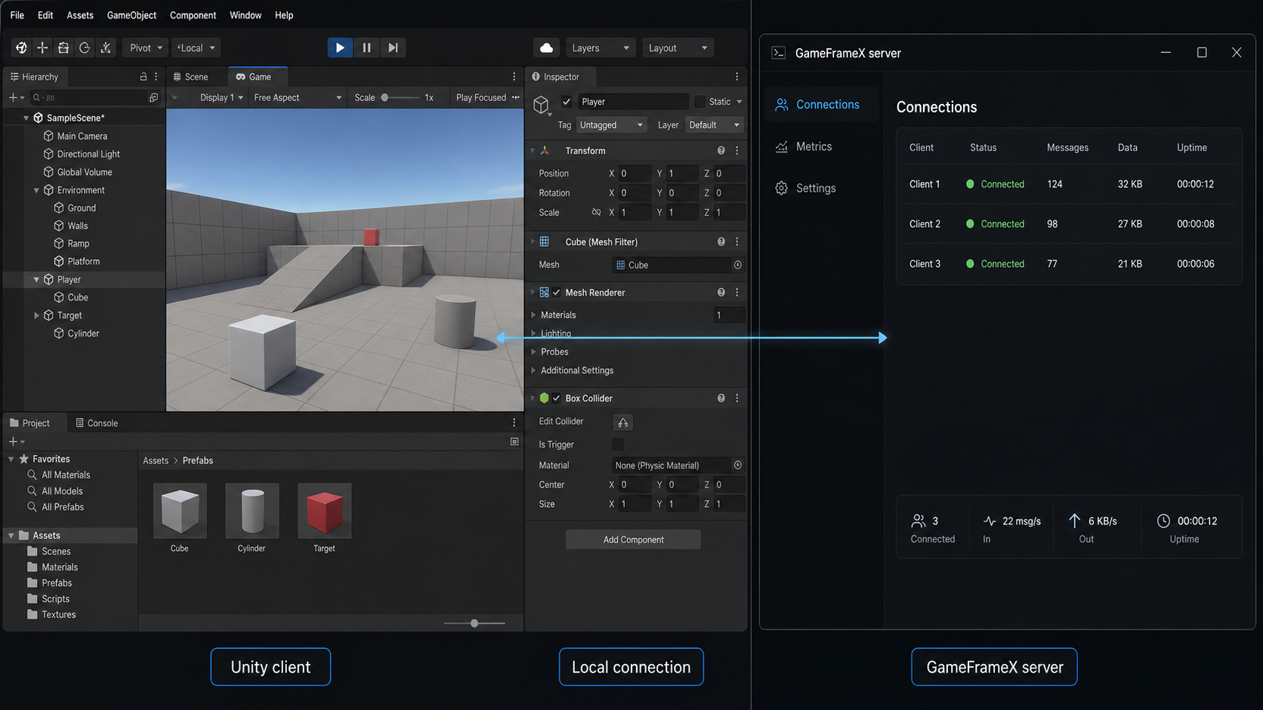Select the Scripts folder in Project
The image size is (1263, 710).
click(x=55, y=599)
